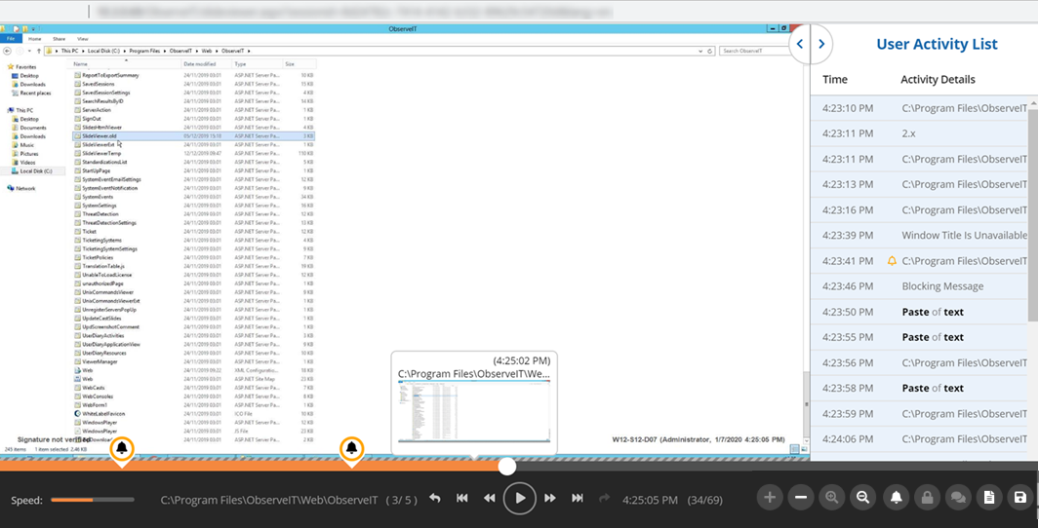Click the replay back arrow icon

[x=435, y=499]
